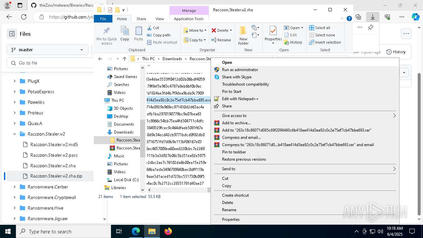Click Paste shortcut in the ribbon
Screen dimensions: 423x238
click(162, 42)
